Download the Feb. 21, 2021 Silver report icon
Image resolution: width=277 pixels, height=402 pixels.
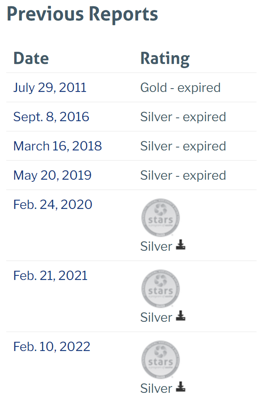coord(180,316)
